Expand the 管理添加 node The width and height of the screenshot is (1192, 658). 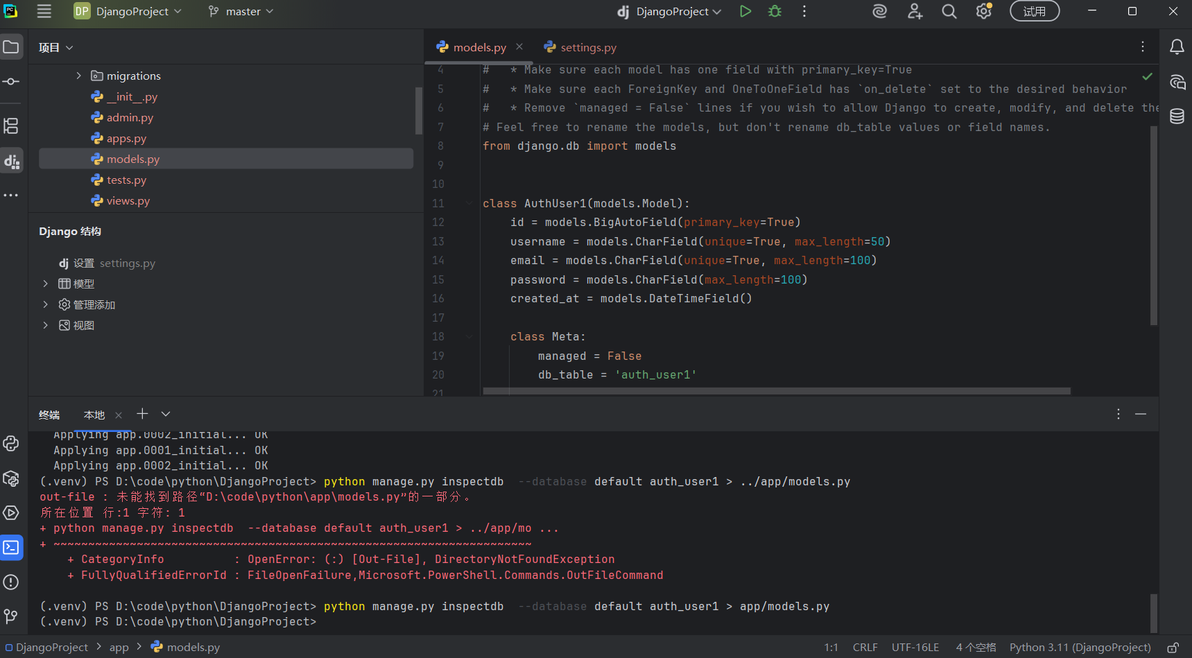point(46,304)
